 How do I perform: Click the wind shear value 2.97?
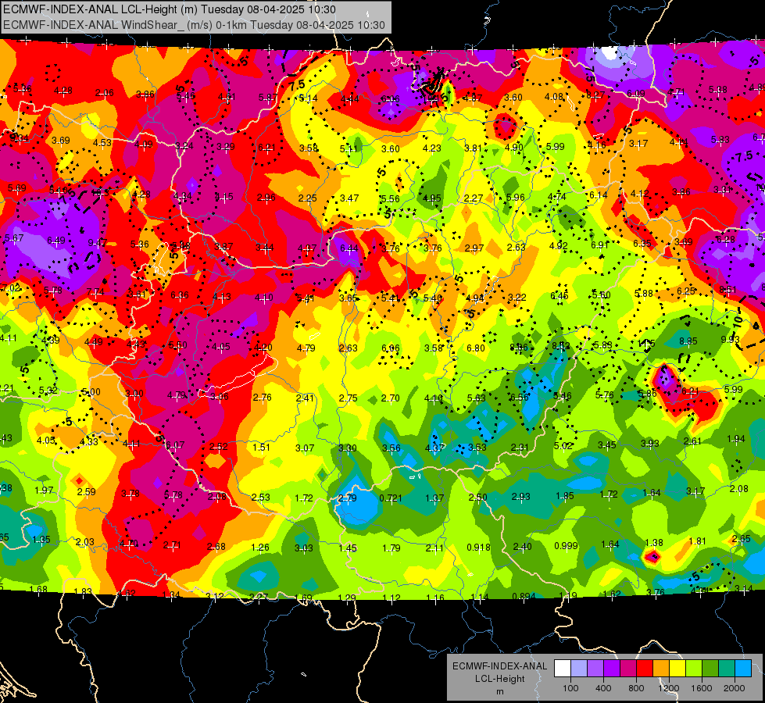474,248
